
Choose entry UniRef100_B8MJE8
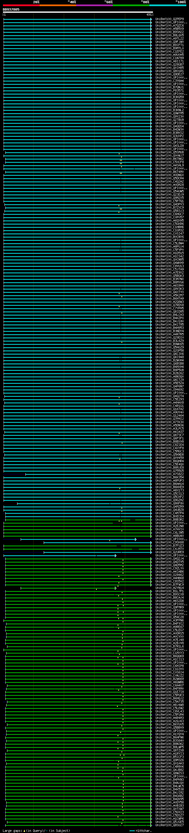tap(169, 467)
